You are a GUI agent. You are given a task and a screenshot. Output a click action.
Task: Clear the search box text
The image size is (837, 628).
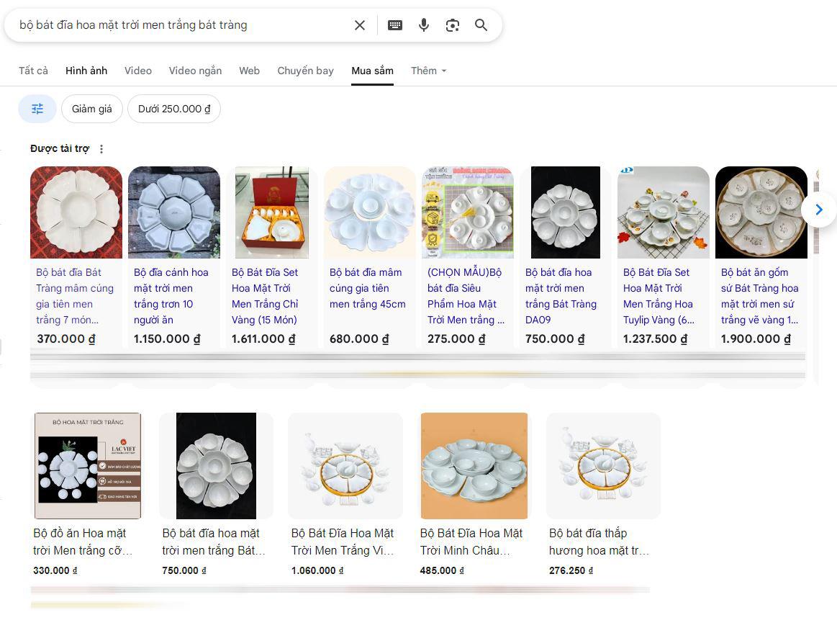[360, 25]
